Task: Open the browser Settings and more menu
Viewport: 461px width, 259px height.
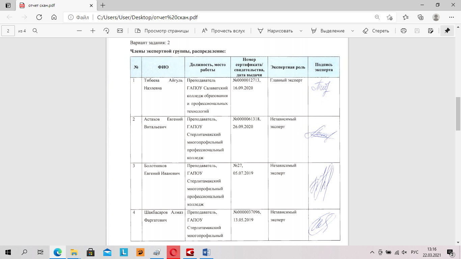Action: (452, 17)
